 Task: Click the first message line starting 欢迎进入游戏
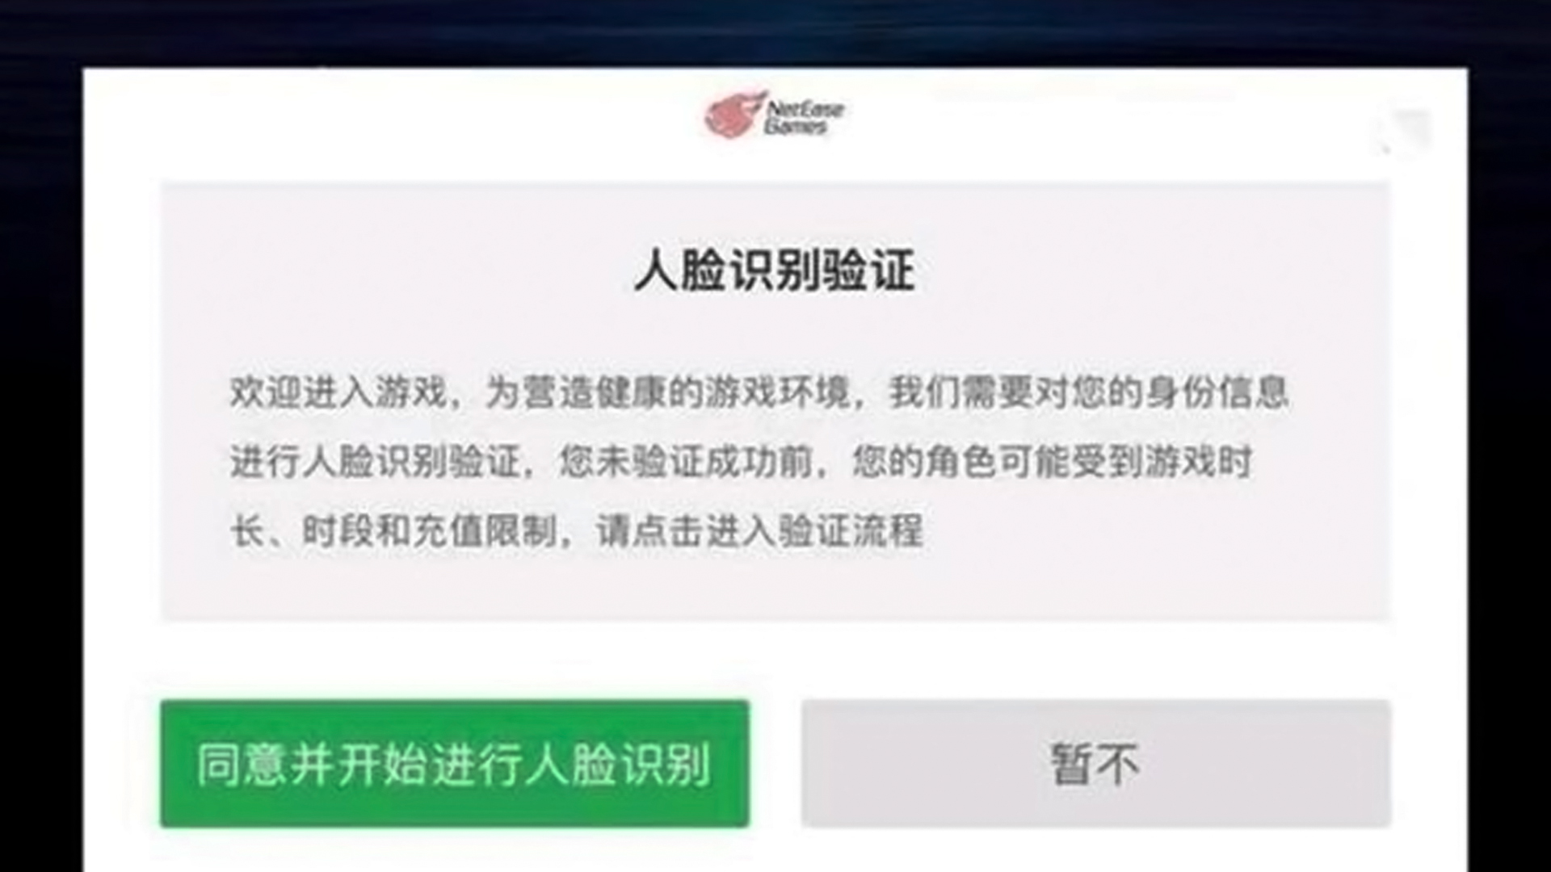(x=759, y=392)
